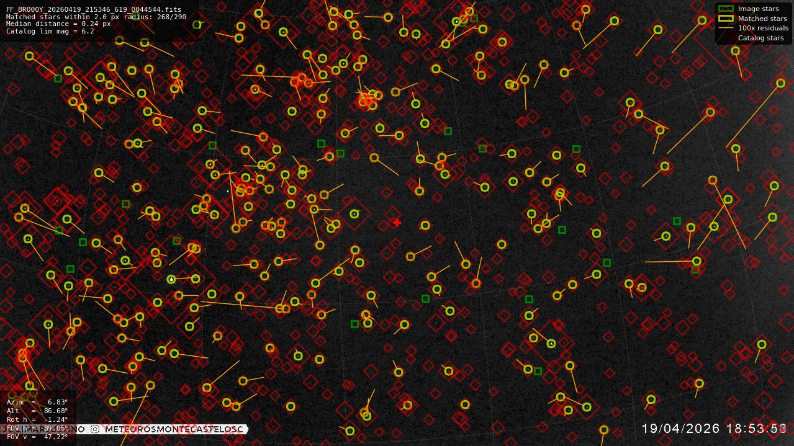Click the 'Alt = 86.68°' readout
This screenshot has width=794, height=446.
(37, 411)
